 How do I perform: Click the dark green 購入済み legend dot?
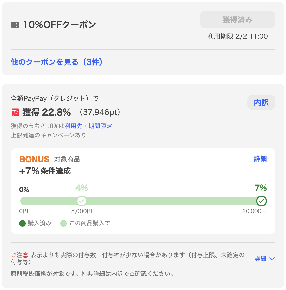pos(22,223)
